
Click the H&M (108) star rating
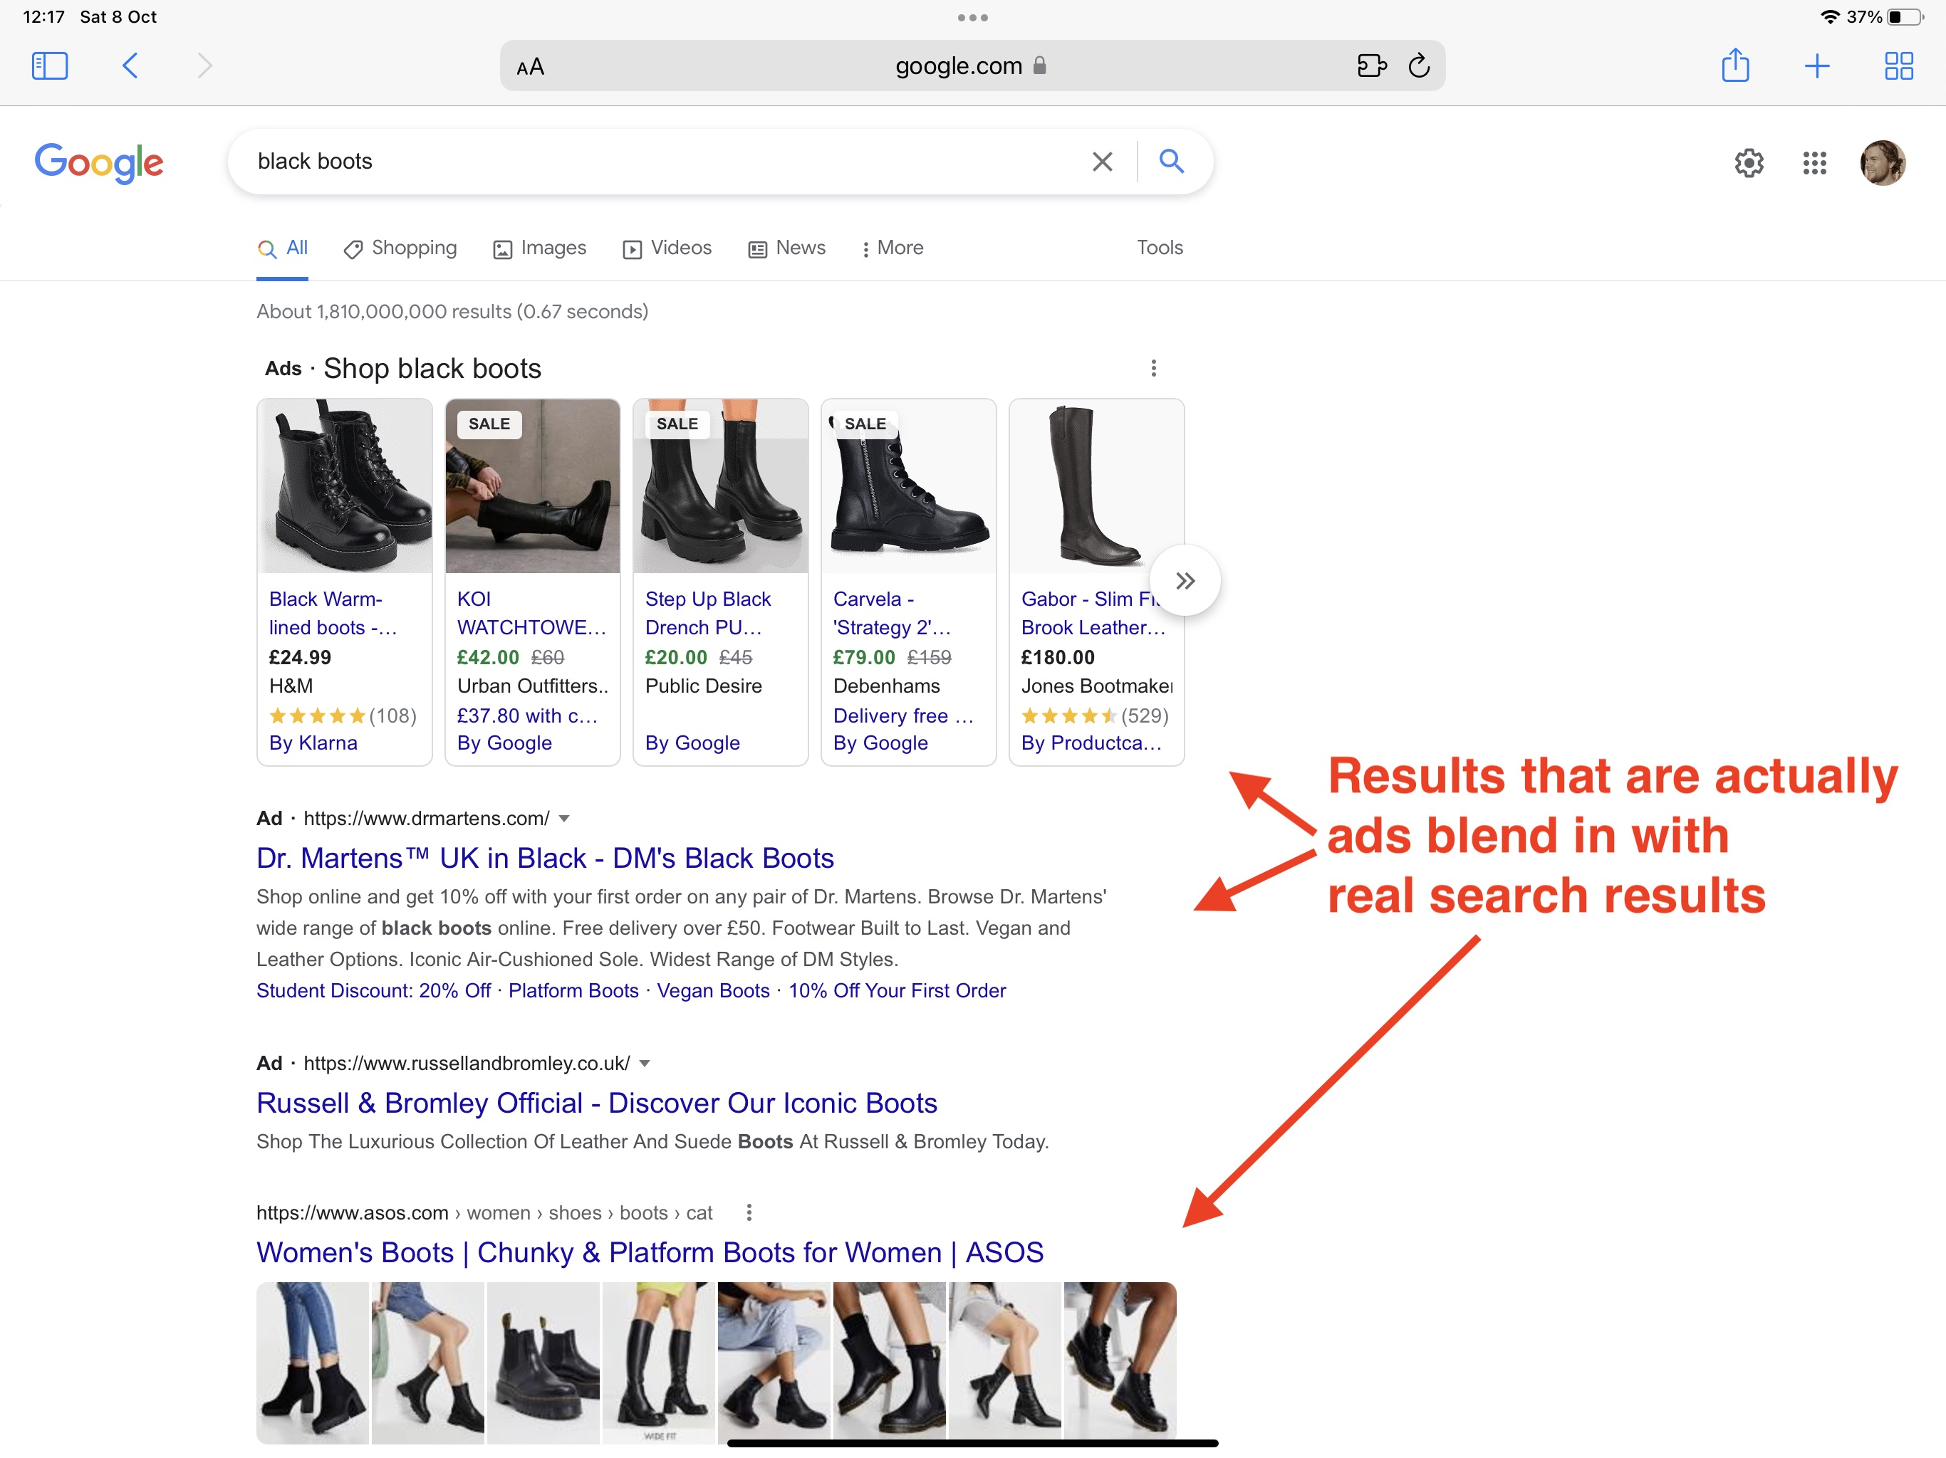coord(342,715)
